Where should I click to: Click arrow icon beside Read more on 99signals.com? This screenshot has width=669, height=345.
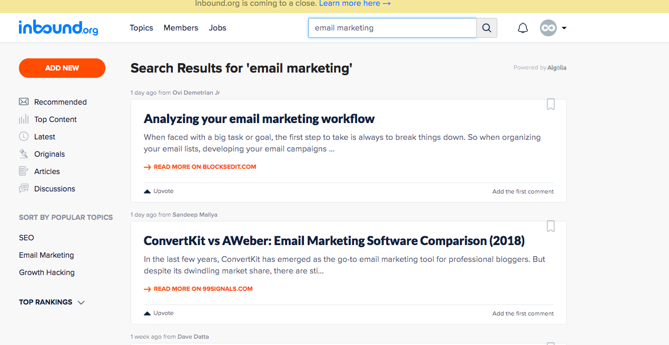[147, 289]
